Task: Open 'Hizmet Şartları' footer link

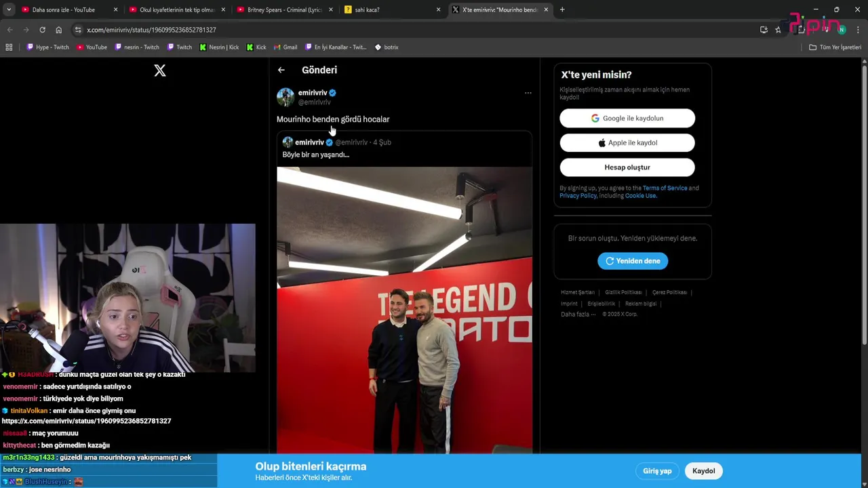Action: [x=578, y=292]
